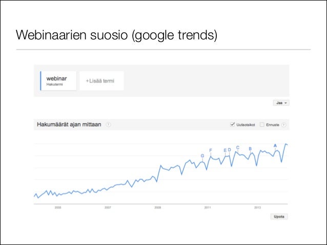Select news headline marker A on chart
This screenshot has height=245, width=327.
point(275,146)
